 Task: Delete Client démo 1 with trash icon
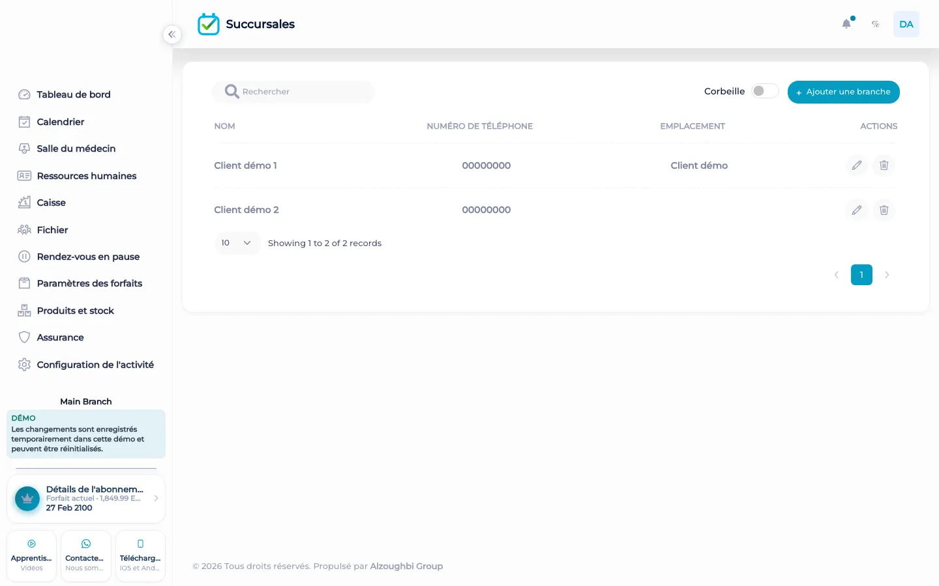point(884,165)
